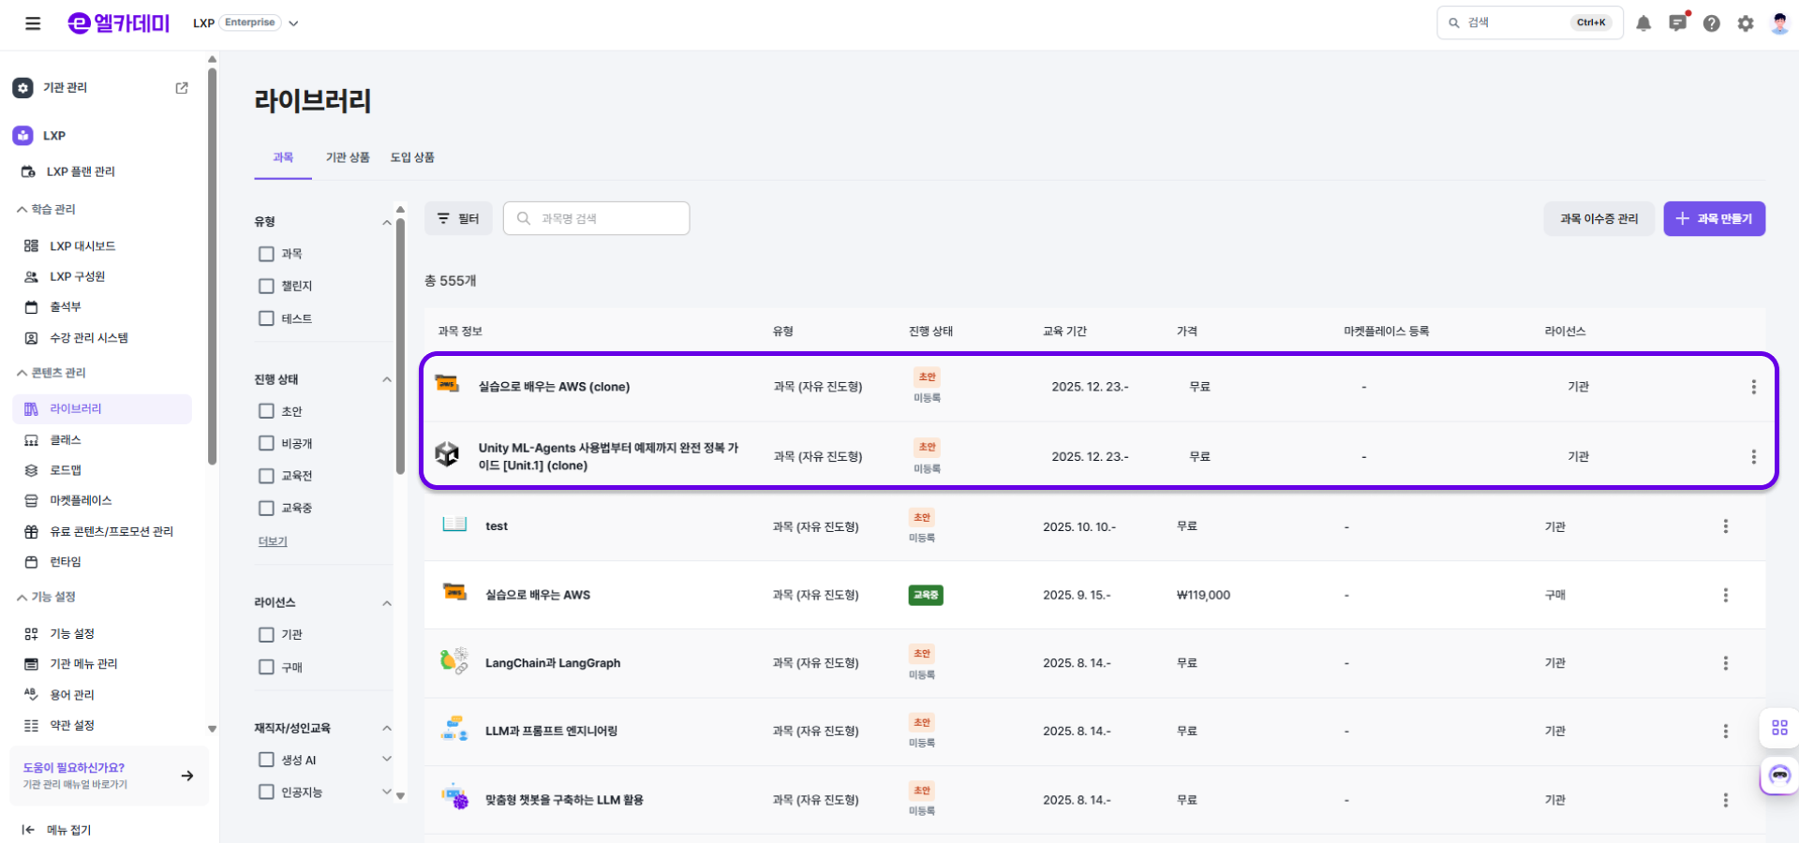Collapse the 학습 관리 sidebar group
Viewport: 1799px width, 843px height.
click(22, 210)
